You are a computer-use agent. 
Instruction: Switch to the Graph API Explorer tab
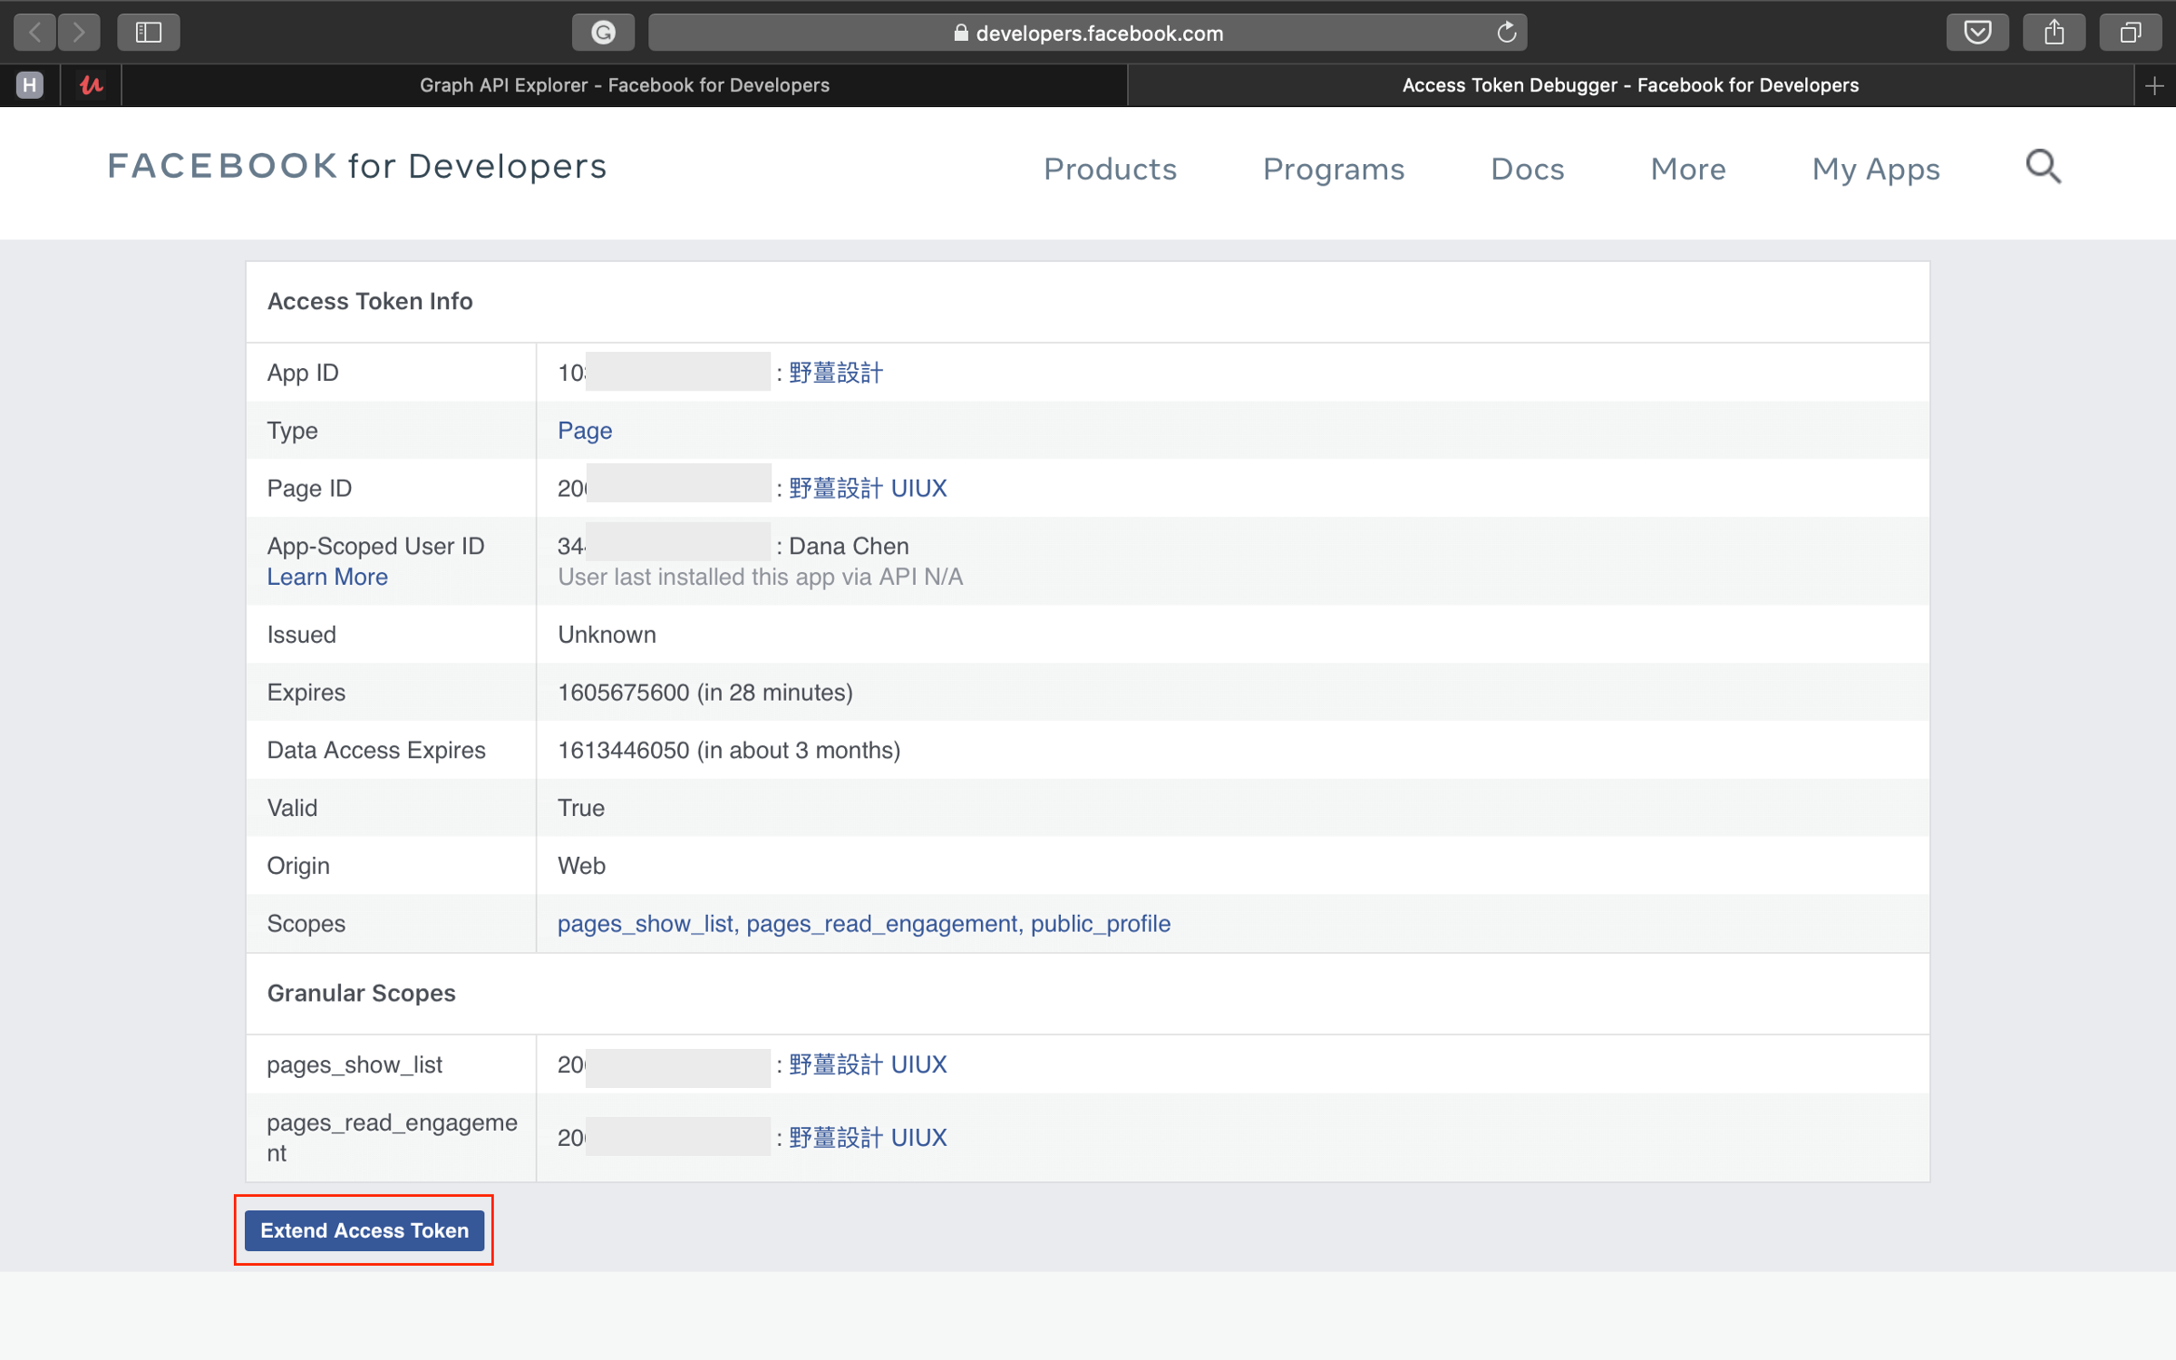625,85
